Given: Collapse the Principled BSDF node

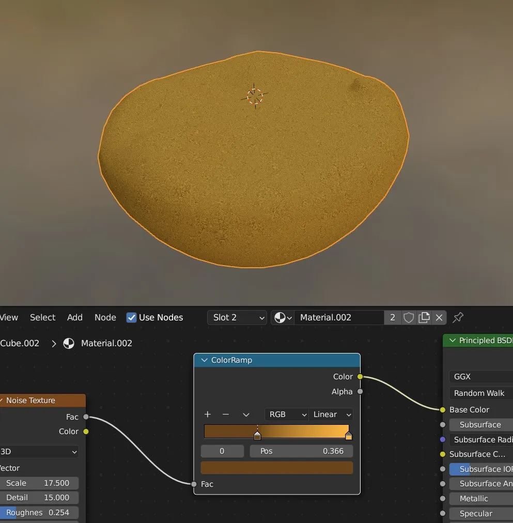Looking at the screenshot, I should click(x=453, y=341).
